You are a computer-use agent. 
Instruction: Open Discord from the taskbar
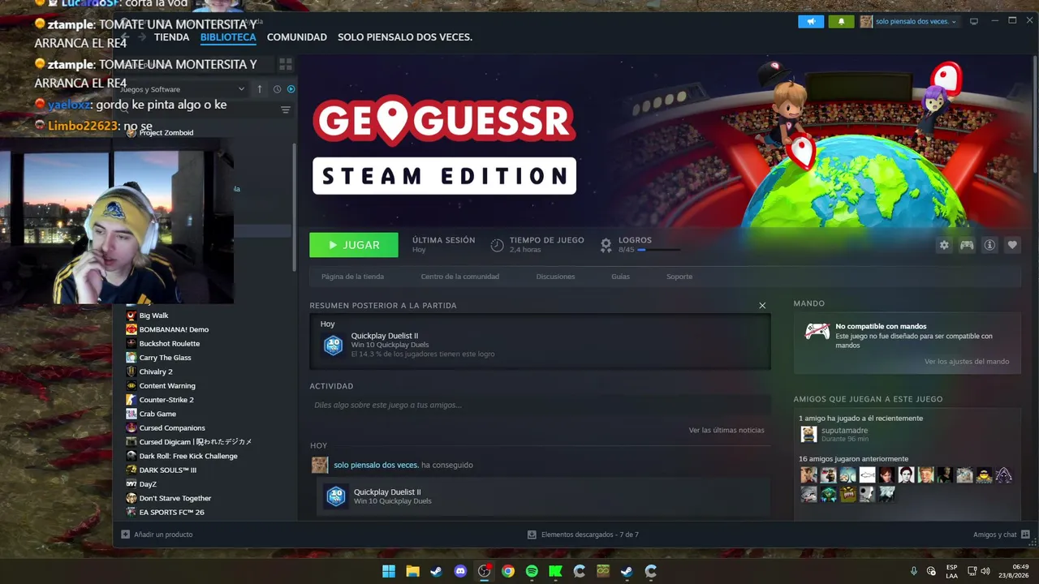[460, 571]
